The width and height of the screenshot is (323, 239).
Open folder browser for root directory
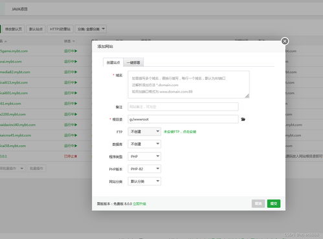pyautogui.click(x=243, y=119)
